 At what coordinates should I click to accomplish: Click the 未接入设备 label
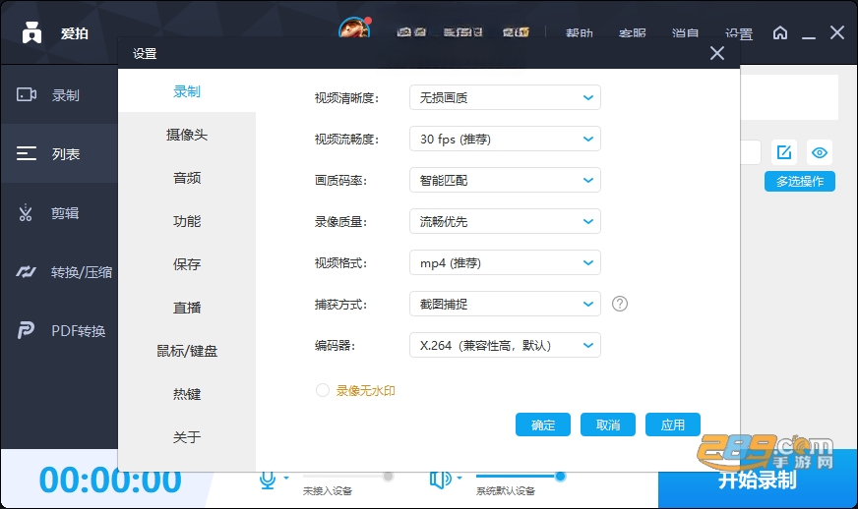pos(328,491)
